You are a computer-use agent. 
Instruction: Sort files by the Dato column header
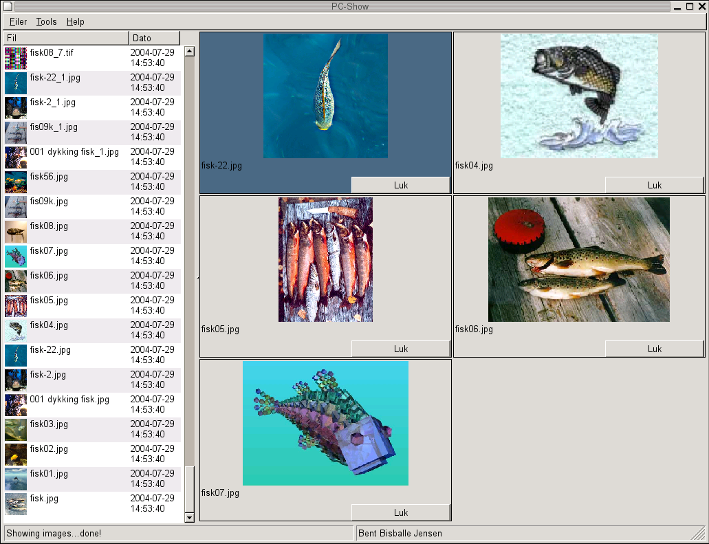[x=154, y=39]
